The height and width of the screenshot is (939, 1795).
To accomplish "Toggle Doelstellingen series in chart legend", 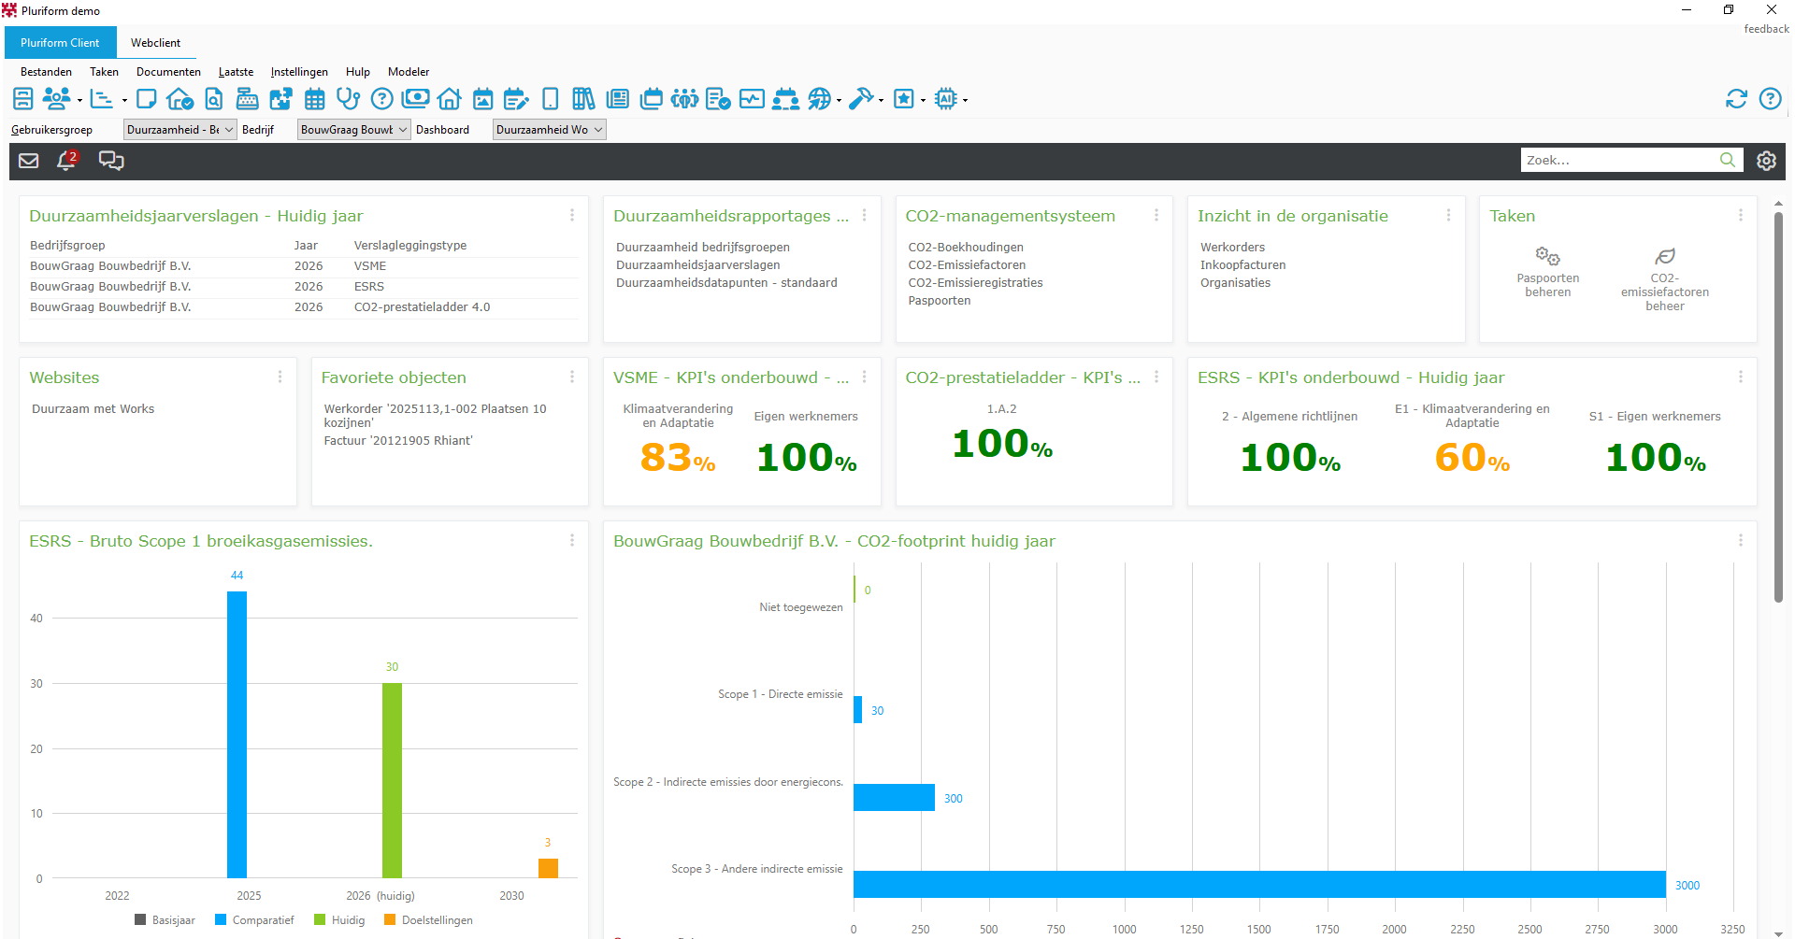I will pyautogui.click(x=428, y=920).
